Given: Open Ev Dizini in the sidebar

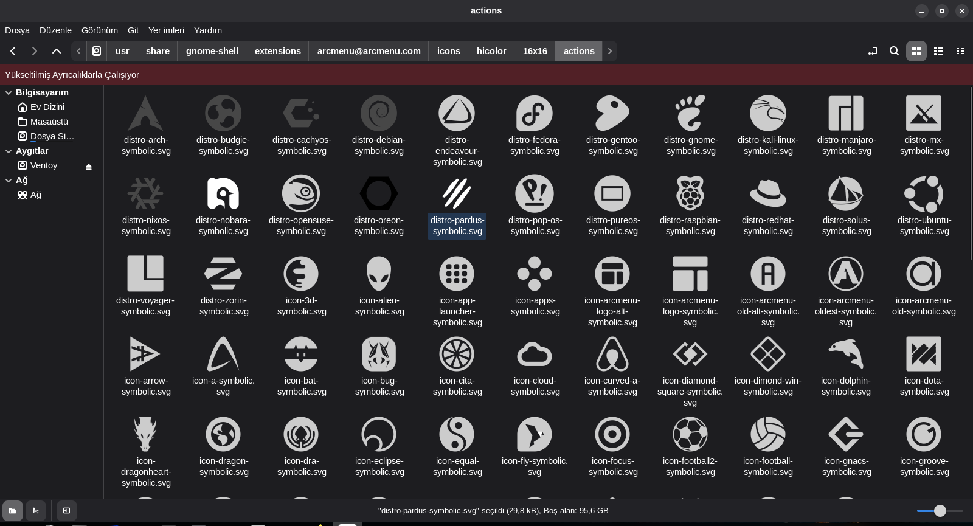Looking at the screenshot, I should [x=47, y=107].
